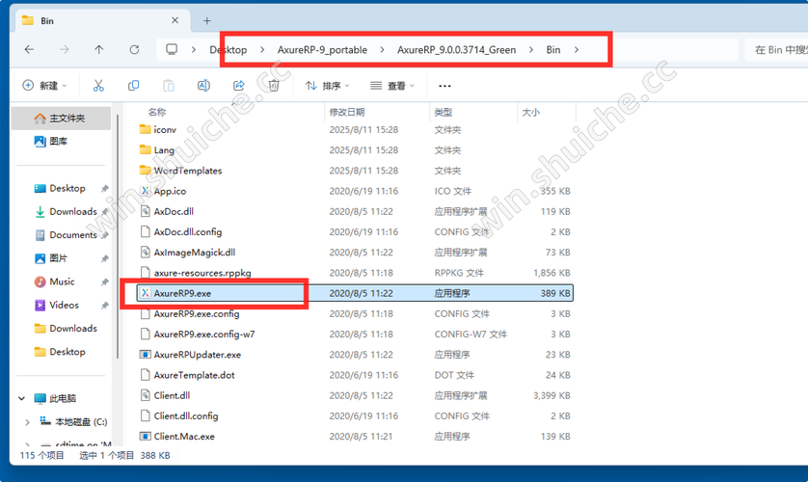Select Bin breadcrumb in address bar
The height and width of the screenshot is (482, 808).
[552, 50]
